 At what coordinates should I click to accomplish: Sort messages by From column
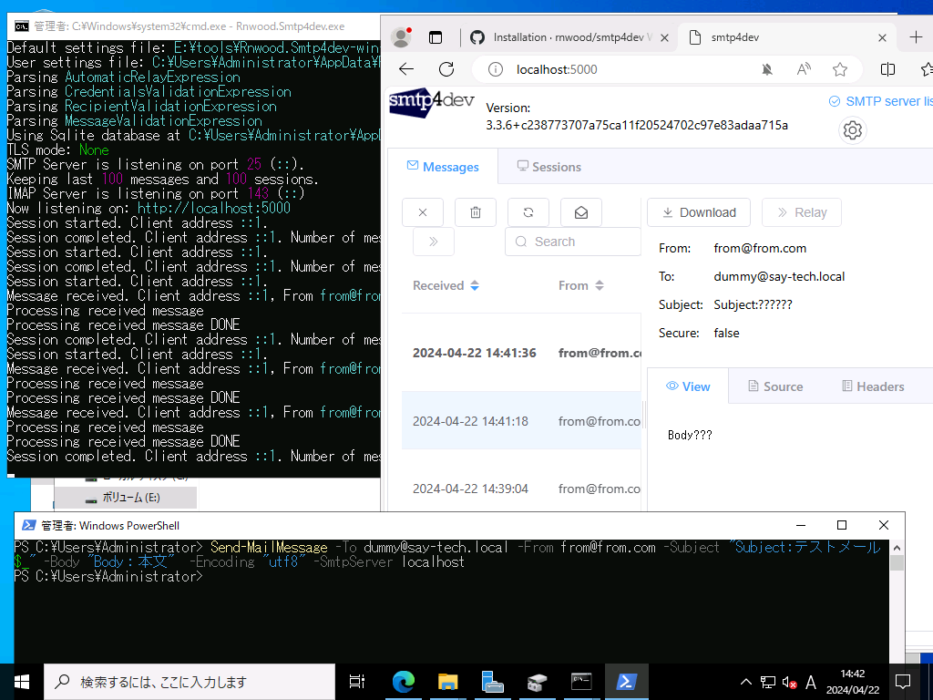pos(580,285)
